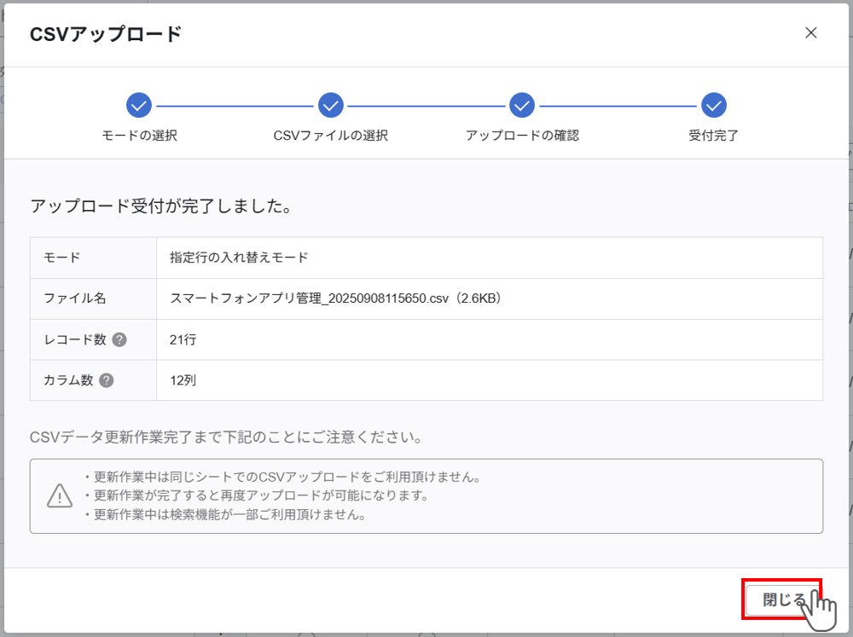Click the アップロードの確認 step label
Screen dimensions: 853x637
522,135
